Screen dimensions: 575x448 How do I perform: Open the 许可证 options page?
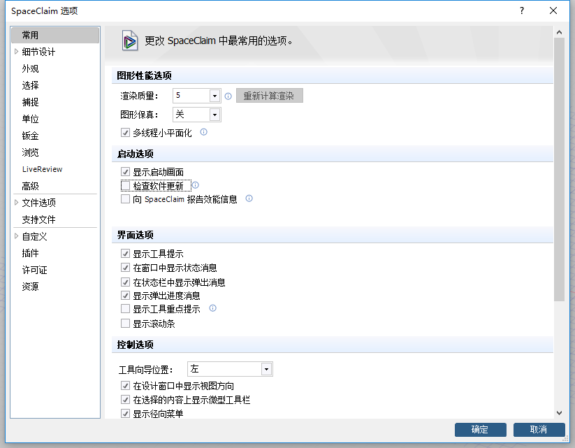point(34,270)
